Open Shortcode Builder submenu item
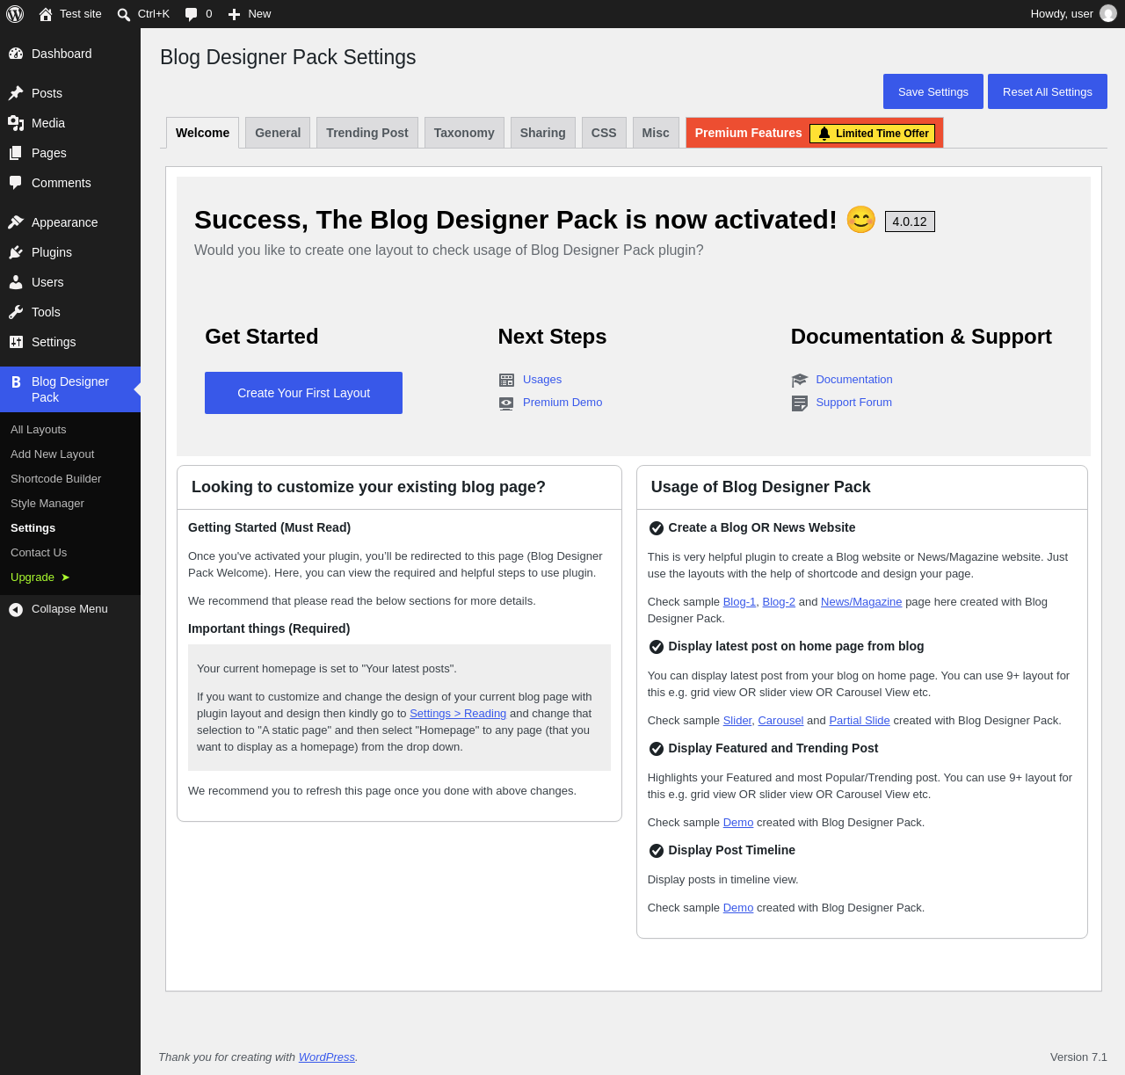Viewport: 1125px width, 1075px height. tap(70, 479)
